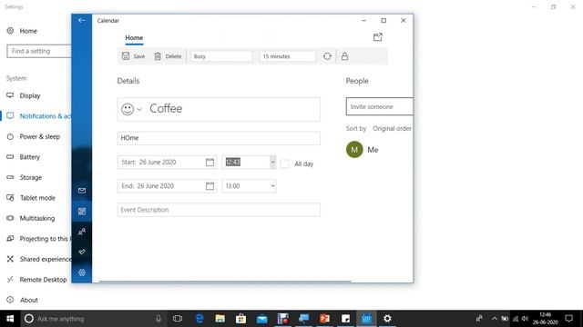Viewport: 583px width, 327px height.
Task: Select the Home tab in Calendar
Action: click(134, 38)
